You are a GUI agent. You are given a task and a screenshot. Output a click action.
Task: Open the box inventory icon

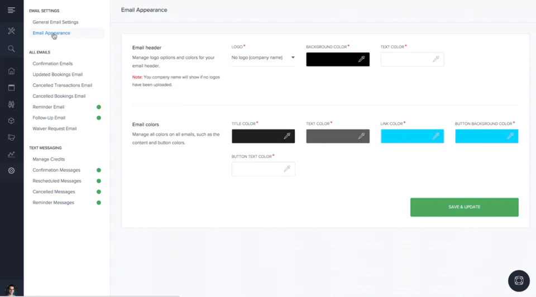point(11,121)
